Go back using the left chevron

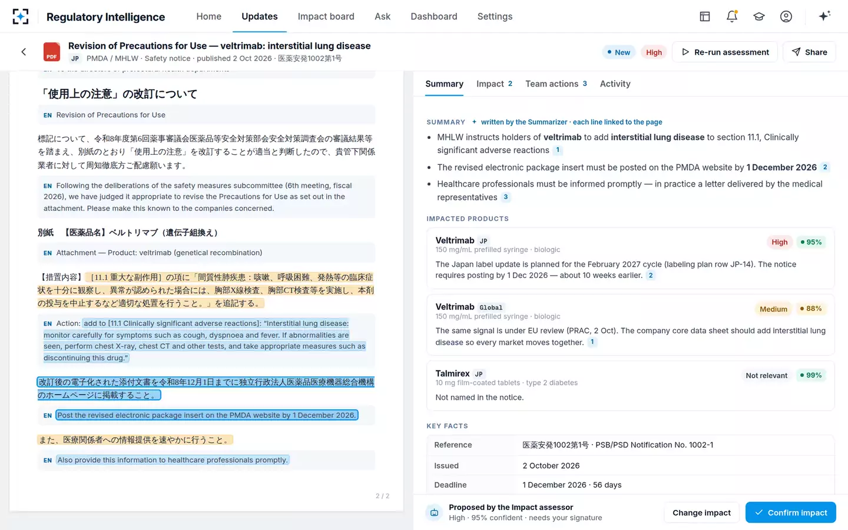point(24,52)
